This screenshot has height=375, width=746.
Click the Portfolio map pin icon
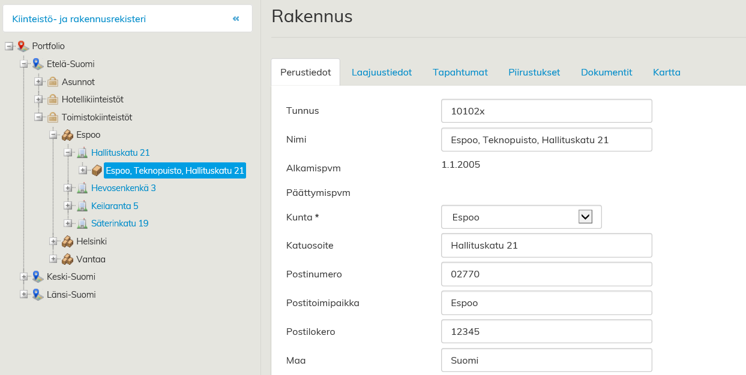pyautogui.click(x=23, y=46)
